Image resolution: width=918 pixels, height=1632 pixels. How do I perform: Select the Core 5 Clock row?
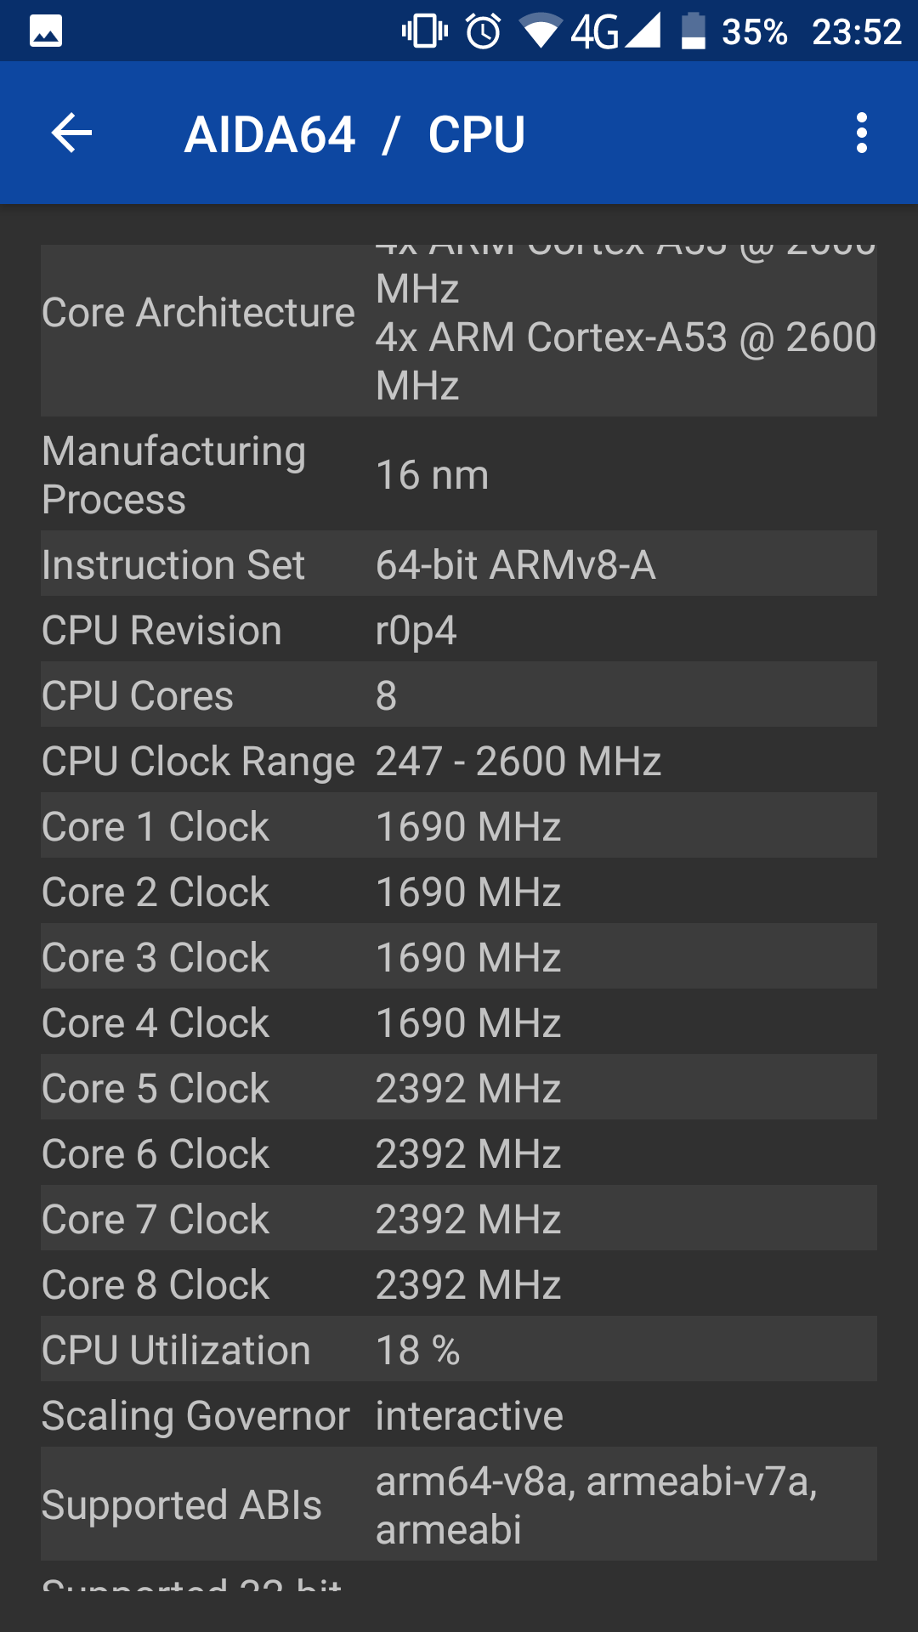coord(459,1088)
